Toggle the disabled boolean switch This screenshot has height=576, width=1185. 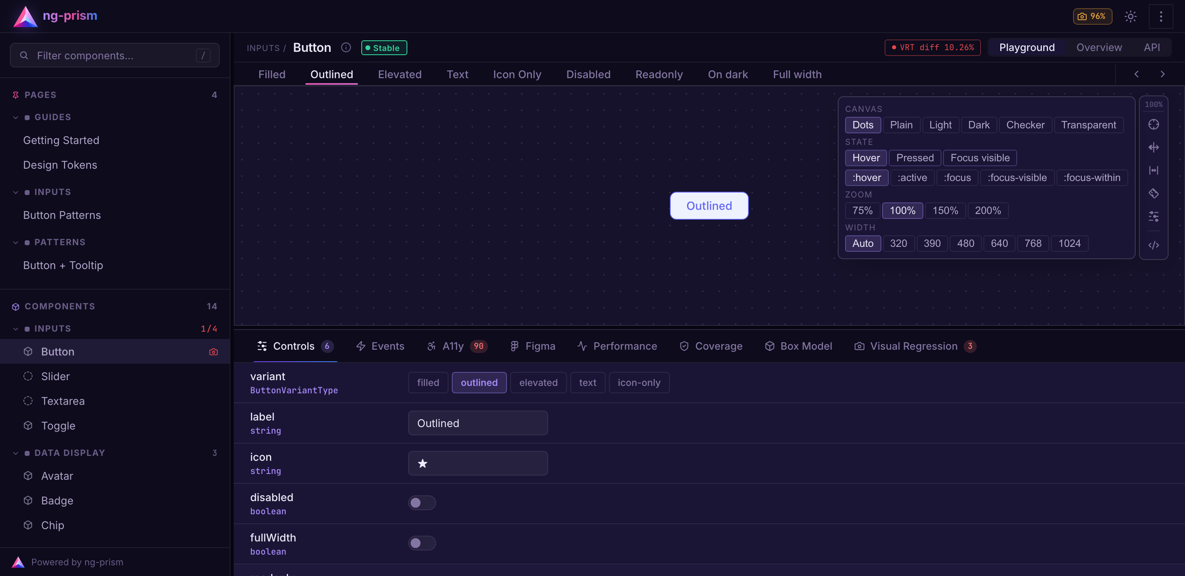421,503
